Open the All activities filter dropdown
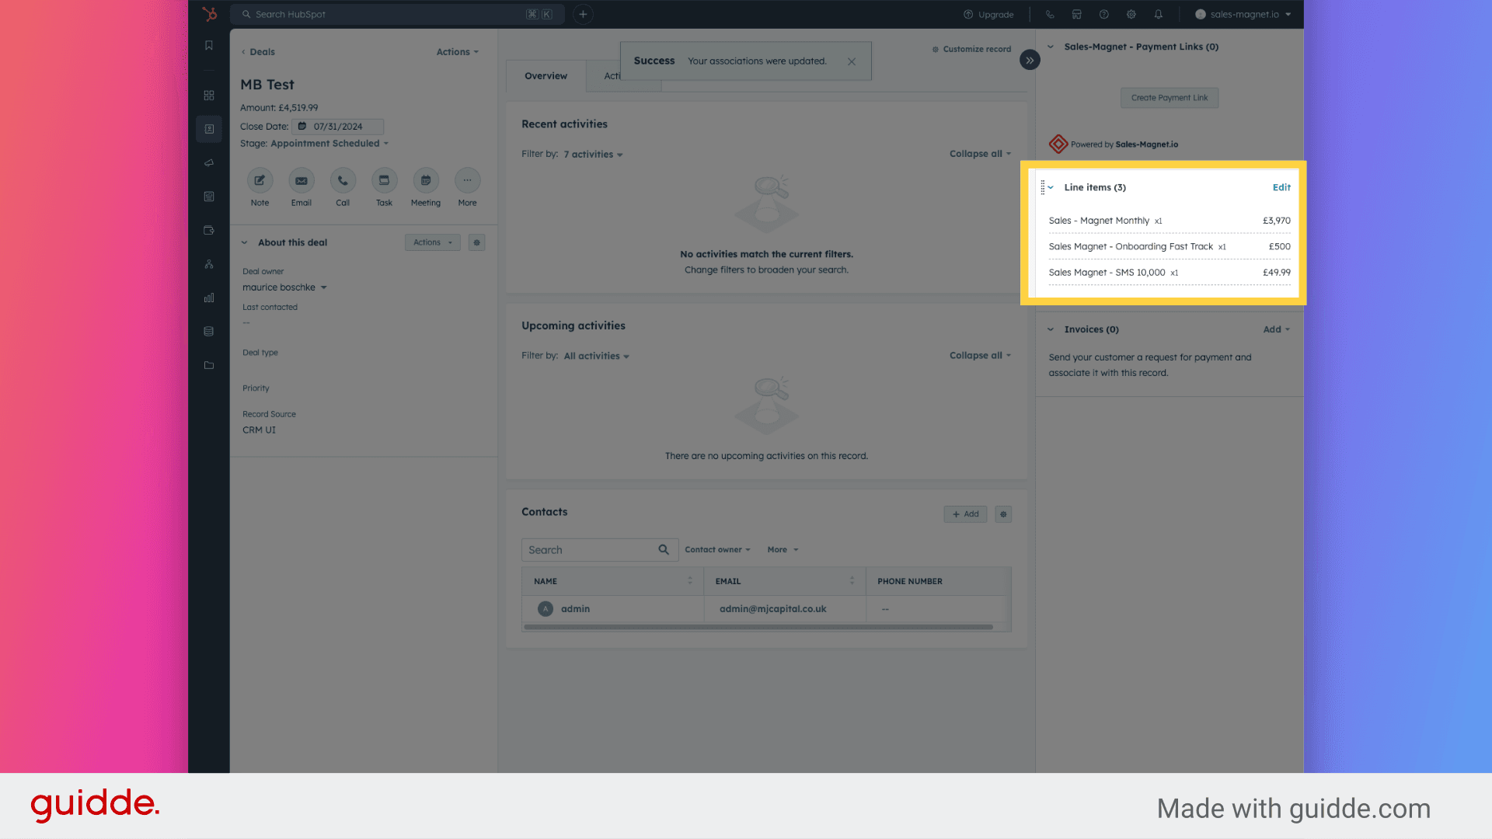1492x839 pixels. [597, 356]
